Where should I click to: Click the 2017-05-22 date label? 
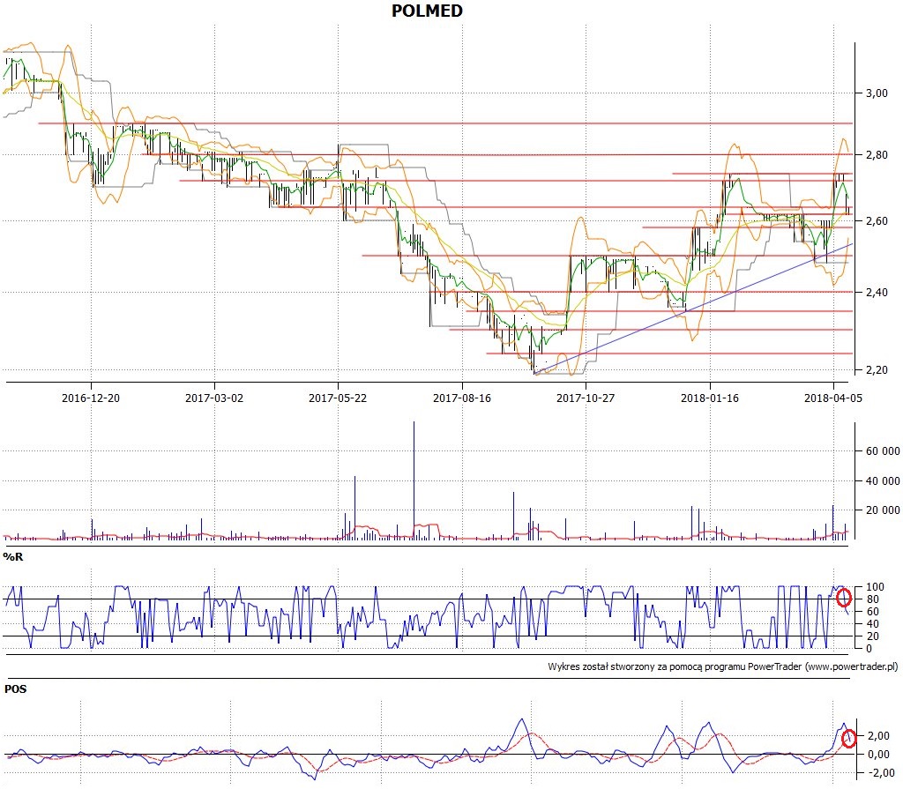(x=338, y=398)
